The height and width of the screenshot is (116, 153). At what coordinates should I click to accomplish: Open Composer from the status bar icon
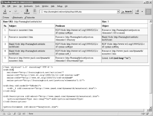14,114
